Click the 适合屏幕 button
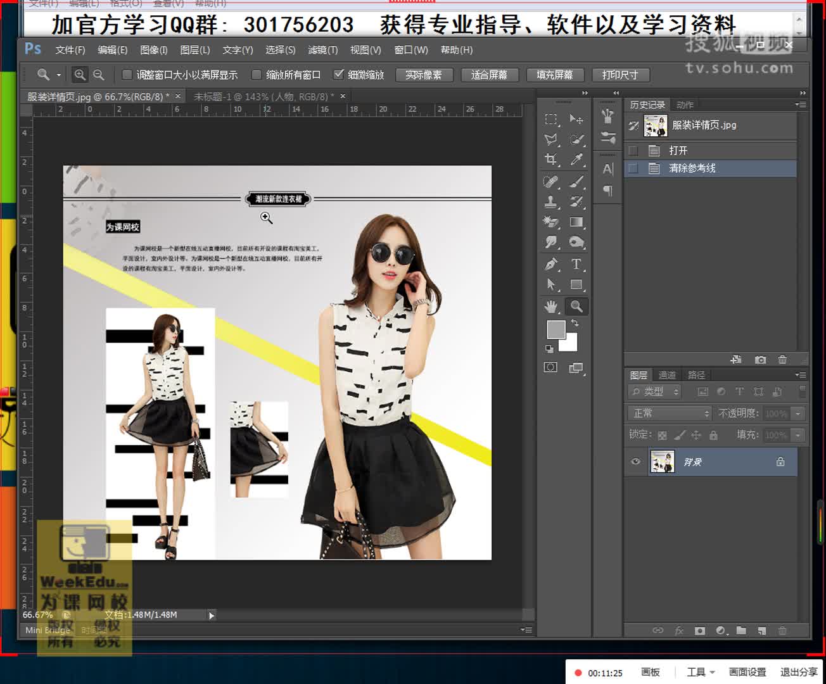 tap(489, 75)
